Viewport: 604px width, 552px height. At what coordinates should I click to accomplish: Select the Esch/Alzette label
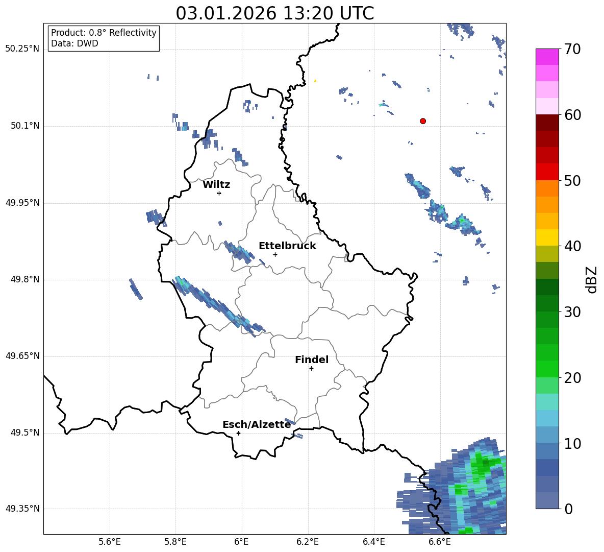[257, 424]
